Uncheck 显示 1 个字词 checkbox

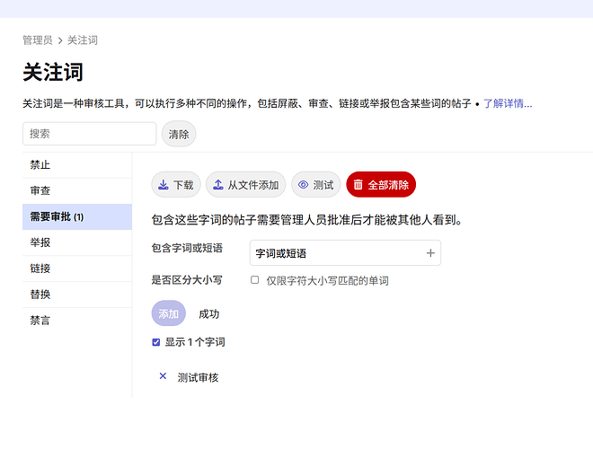[x=155, y=342]
